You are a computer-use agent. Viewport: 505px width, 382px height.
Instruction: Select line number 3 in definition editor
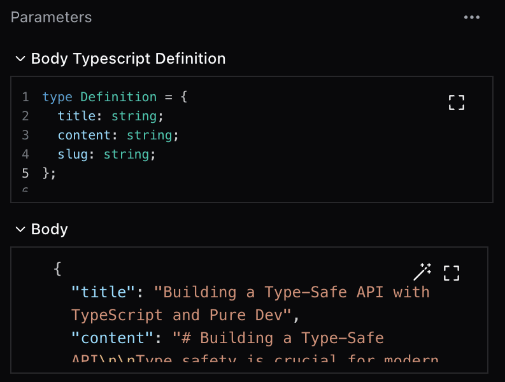pyautogui.click(x=25, y=135)
